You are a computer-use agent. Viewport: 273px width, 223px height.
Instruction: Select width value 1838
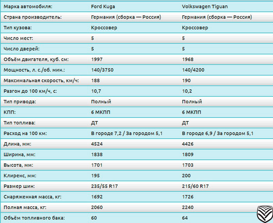pos(97,155)
